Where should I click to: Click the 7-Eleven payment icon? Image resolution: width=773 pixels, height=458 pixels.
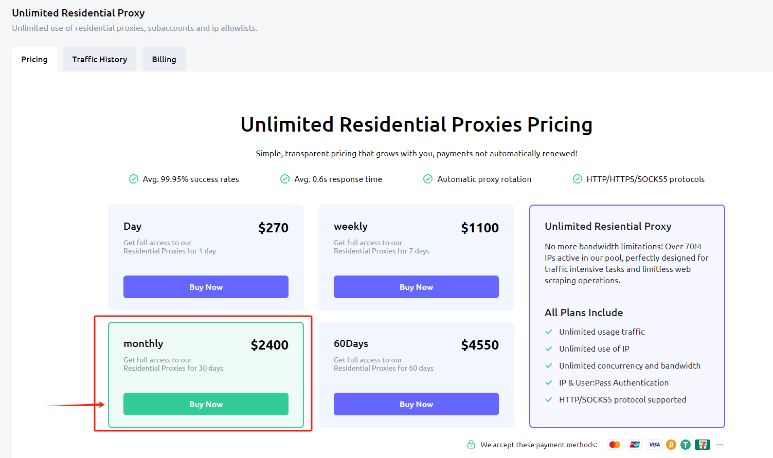[x=702, y=445]
